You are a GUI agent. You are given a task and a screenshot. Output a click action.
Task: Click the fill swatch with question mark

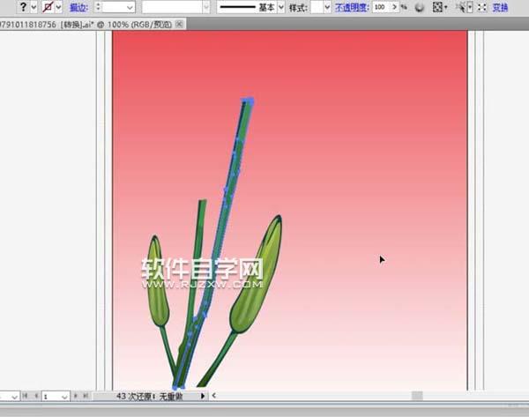(x=23, y=7)
